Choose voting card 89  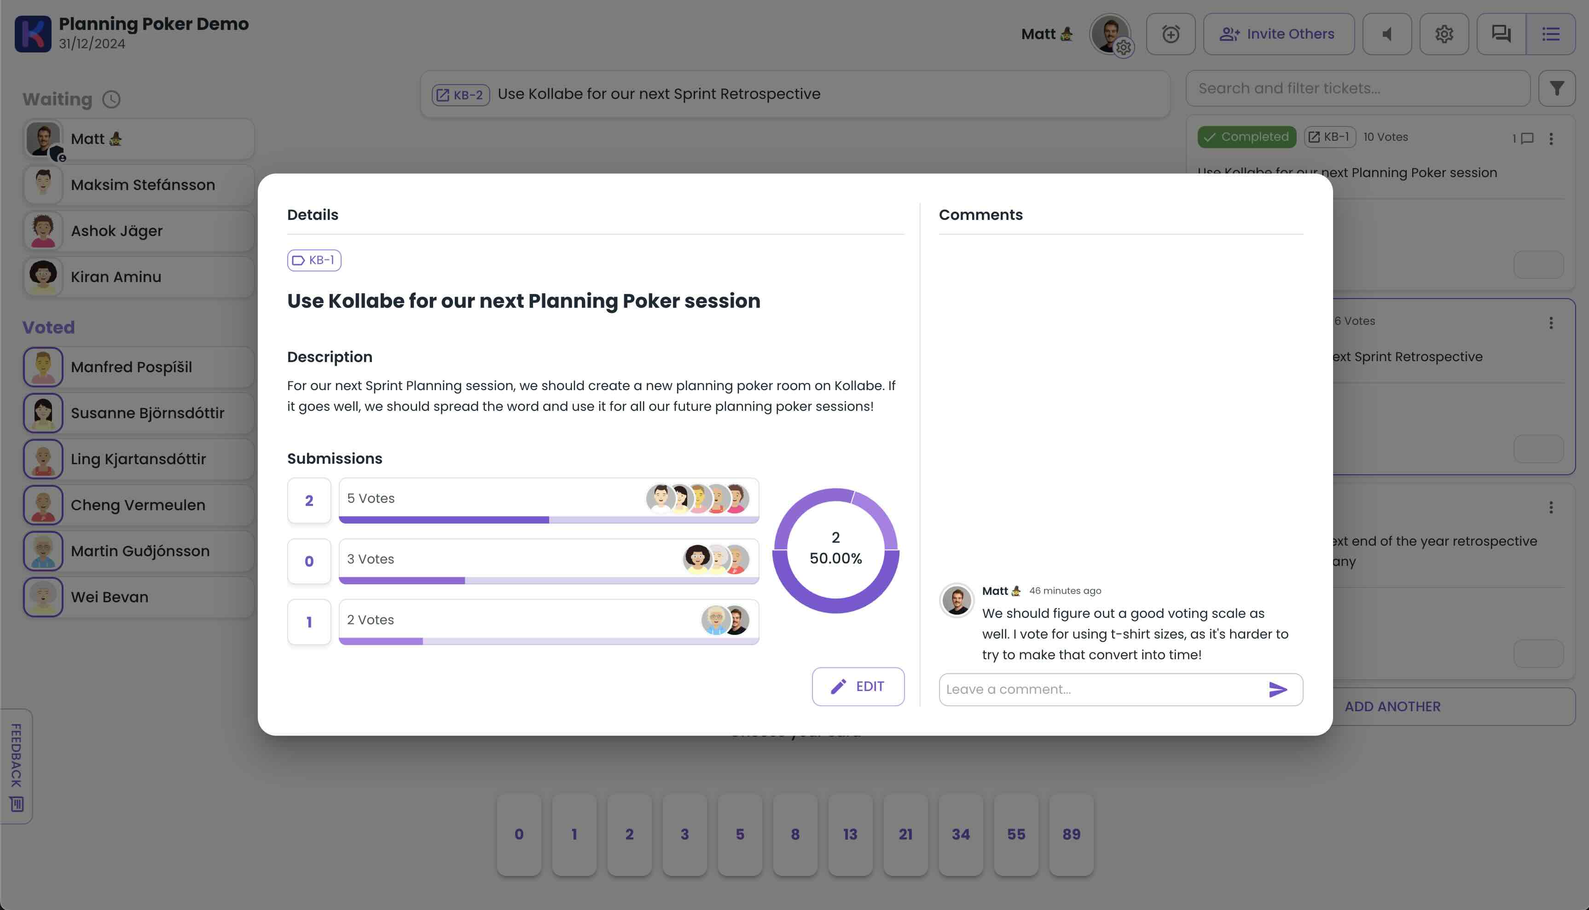(x=1071, y=835)
